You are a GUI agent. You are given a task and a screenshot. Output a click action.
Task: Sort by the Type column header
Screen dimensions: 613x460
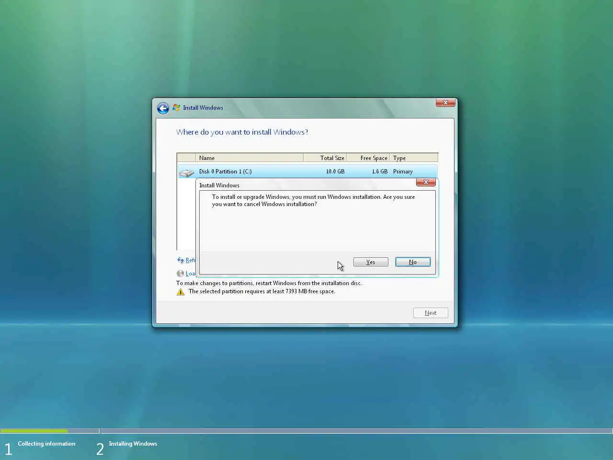click(414, 158)
